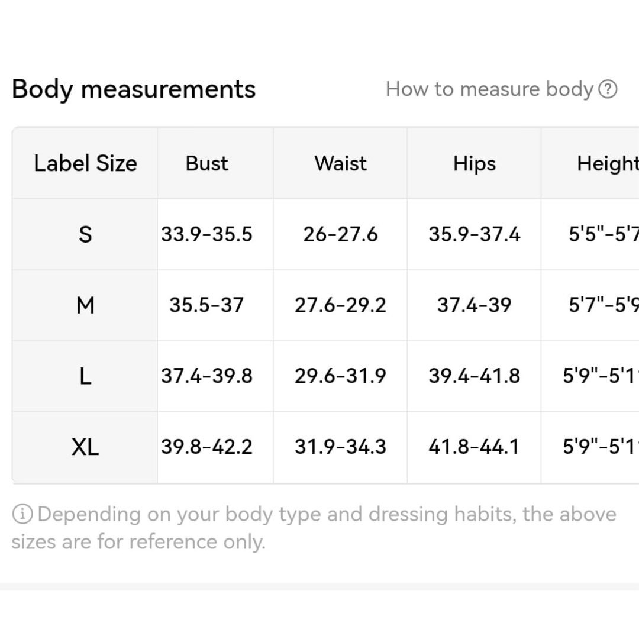Select the Hips column header

tap(475, 164)
